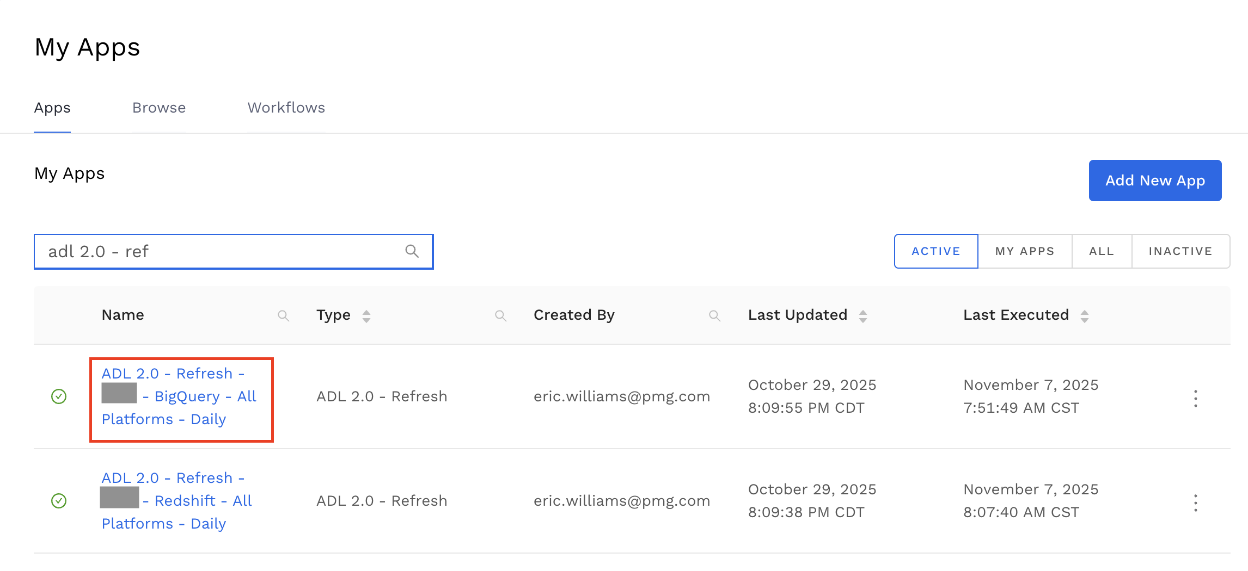Show INACTIVE apps filter

tap(1180, 251)
